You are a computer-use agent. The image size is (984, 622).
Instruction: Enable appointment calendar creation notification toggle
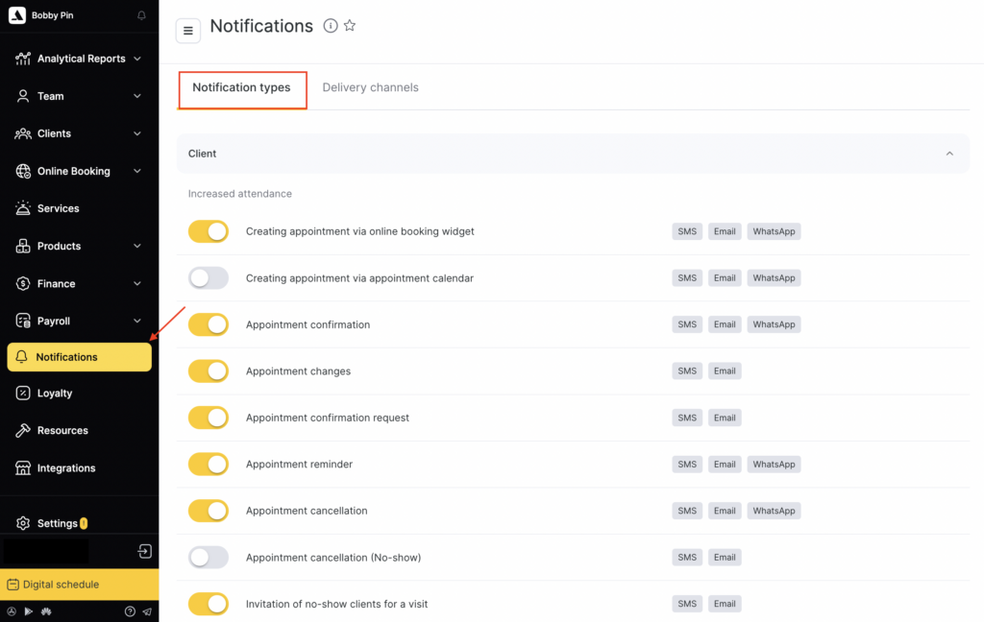tap(209, 278)
